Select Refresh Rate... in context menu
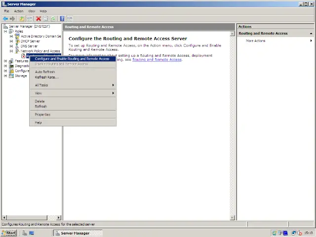This screenshot has width=316, height=237. coord(73,77)
